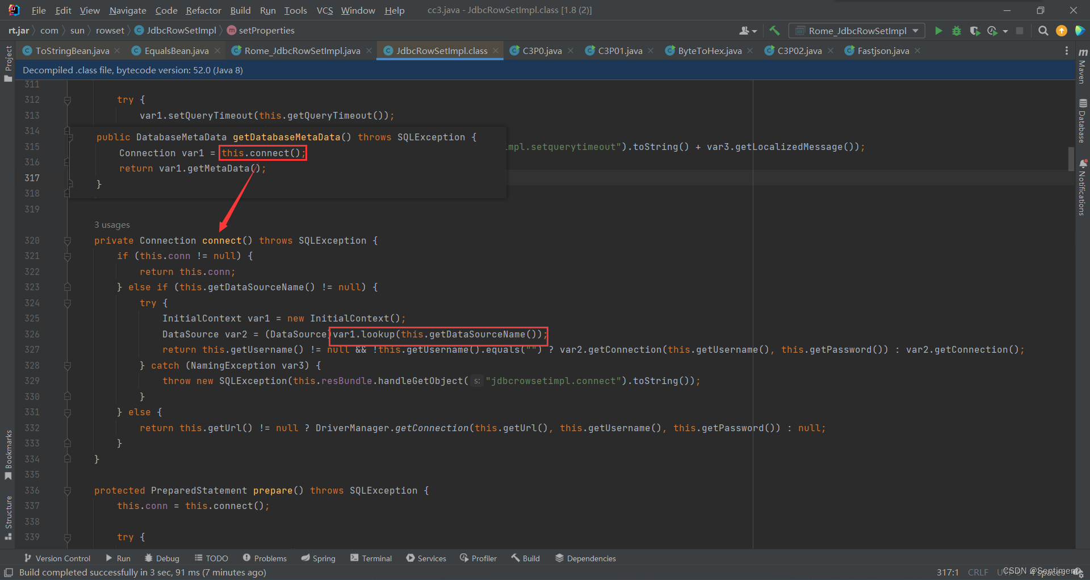
Task: Click line number 326 in the gutter
Action: tap(32, 335)
